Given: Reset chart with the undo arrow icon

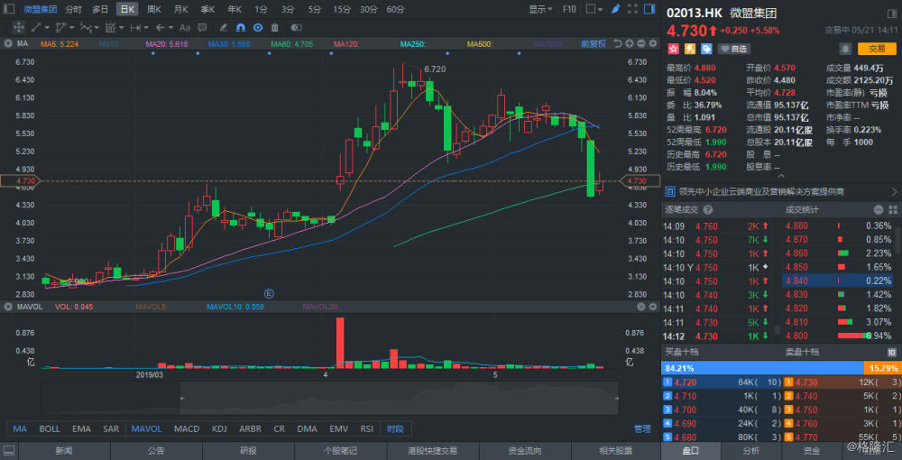Looking at the screenshot, I should (618, 43).
